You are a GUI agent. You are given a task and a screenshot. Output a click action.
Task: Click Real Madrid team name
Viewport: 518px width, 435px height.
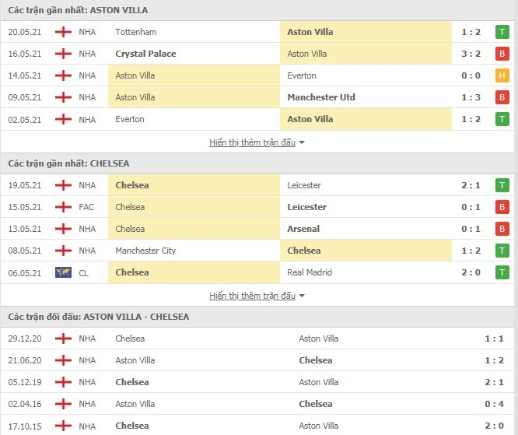[310, 272]
